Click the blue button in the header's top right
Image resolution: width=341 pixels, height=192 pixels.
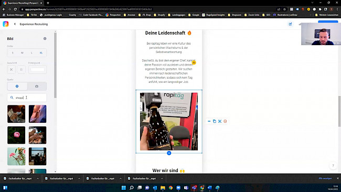[328, 22]
